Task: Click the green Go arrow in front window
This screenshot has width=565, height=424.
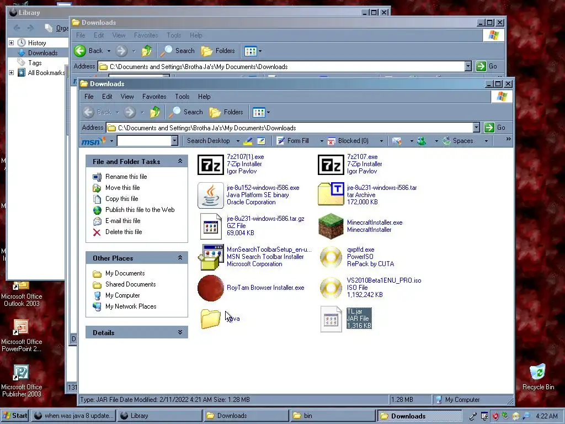Action: [x=489, y=128]
